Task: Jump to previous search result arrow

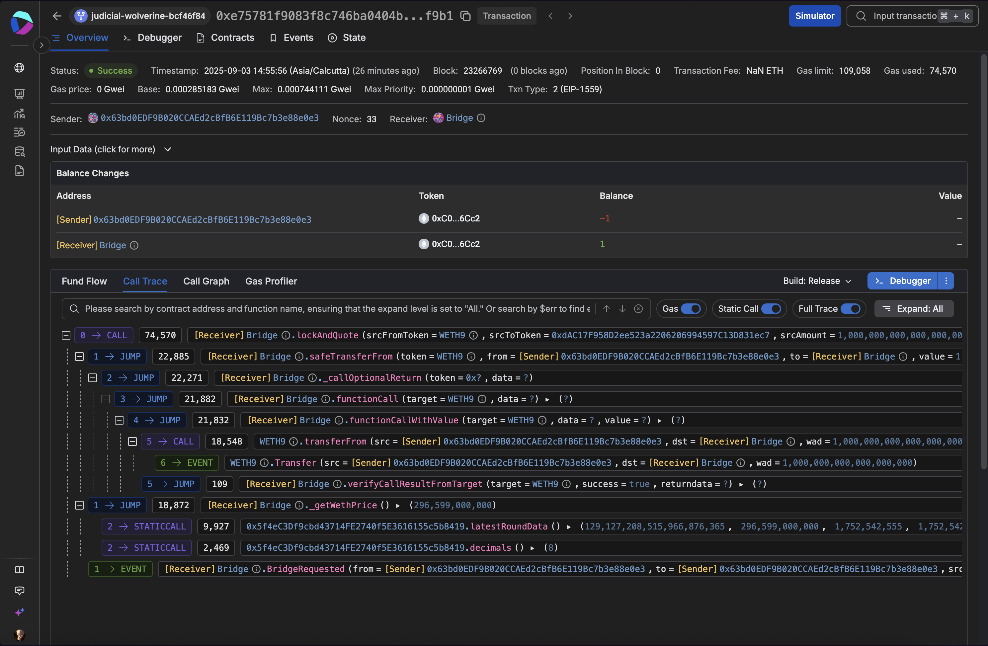Action: (x=607, y=308)
